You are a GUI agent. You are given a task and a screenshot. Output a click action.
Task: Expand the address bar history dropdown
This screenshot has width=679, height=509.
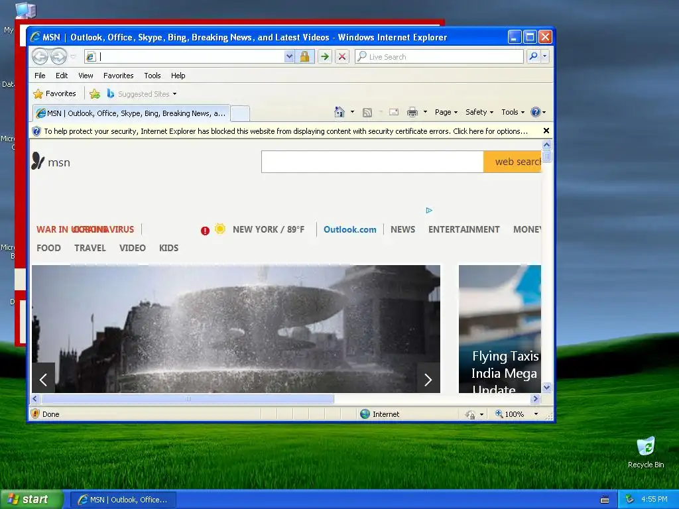tap(289, 57)
